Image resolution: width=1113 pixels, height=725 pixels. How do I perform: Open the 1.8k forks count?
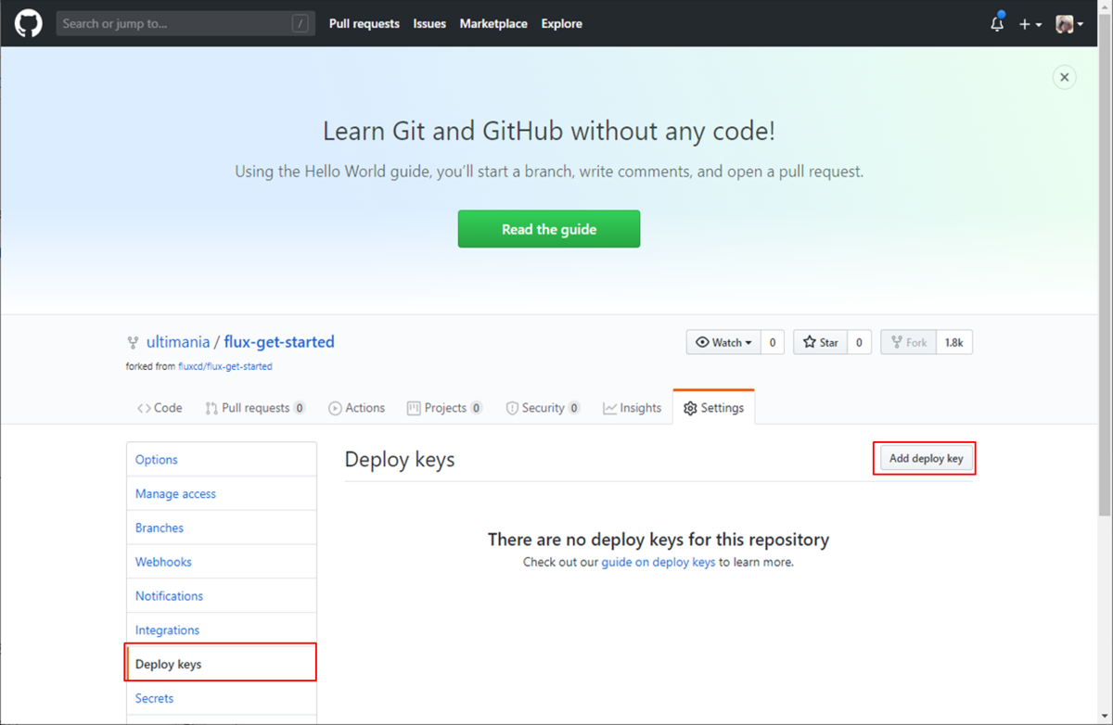point(953,342)
